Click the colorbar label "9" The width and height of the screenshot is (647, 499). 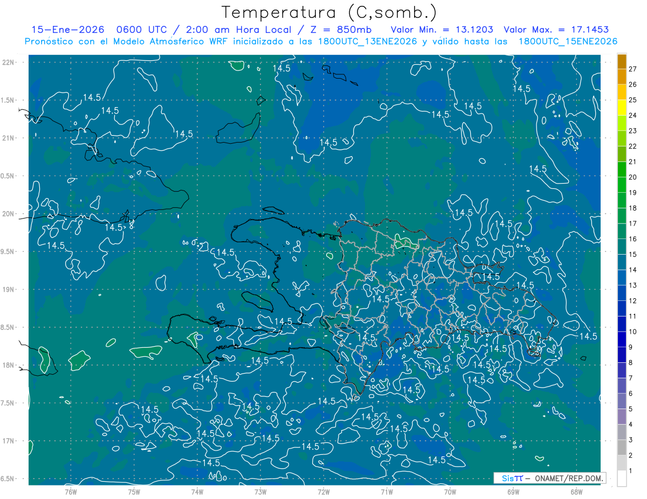[x=631, y=347]
